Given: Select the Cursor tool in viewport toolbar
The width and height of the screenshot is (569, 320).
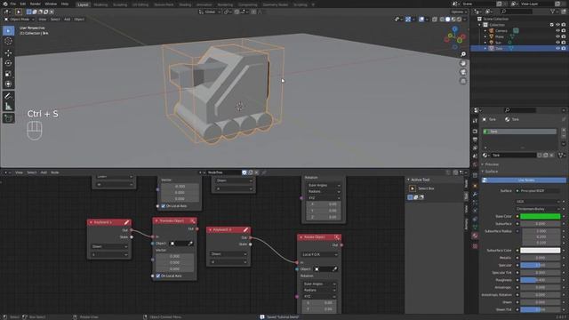Looking at the screenshot, I should 8,41.
